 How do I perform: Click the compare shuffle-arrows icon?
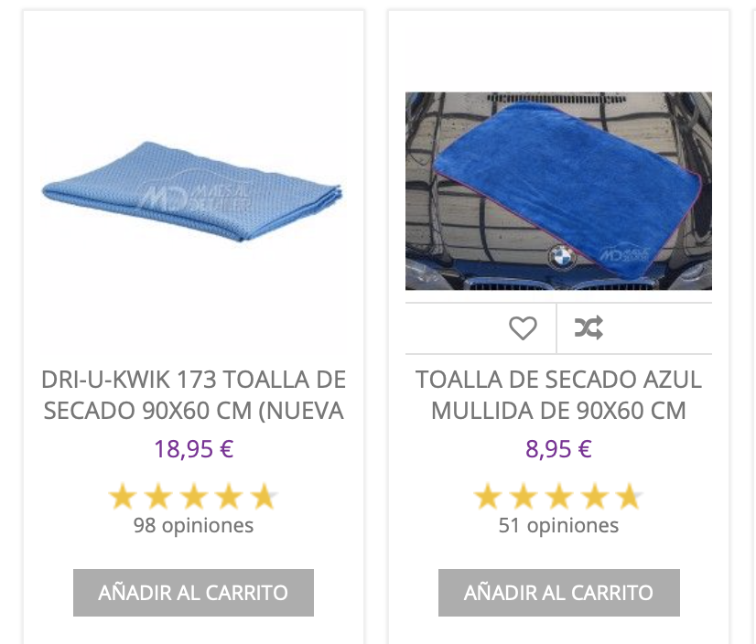tap(589, 327)
